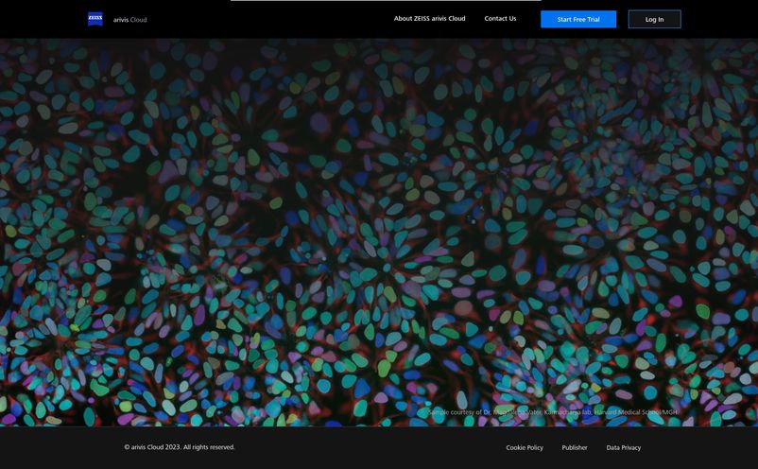Screen dimensions: 758x469
Task: Open the Data Privacy link
Action: 624,448
